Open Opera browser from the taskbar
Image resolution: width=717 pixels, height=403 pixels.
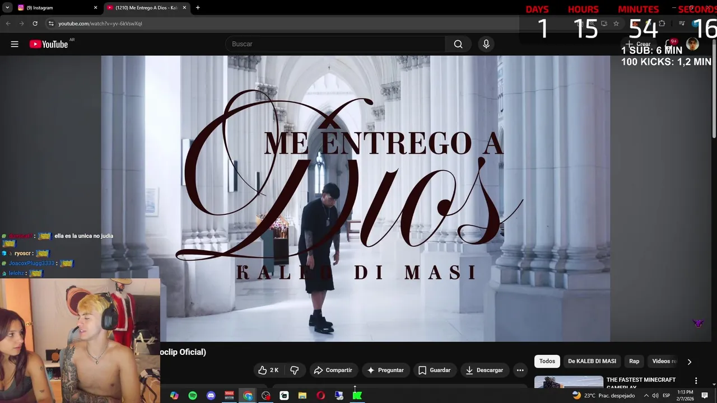point(321,396)
